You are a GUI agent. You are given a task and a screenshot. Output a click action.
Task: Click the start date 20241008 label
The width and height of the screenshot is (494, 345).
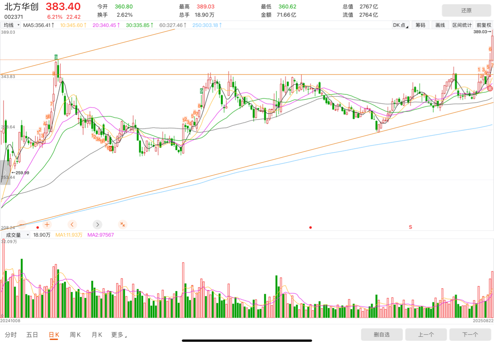10,321
